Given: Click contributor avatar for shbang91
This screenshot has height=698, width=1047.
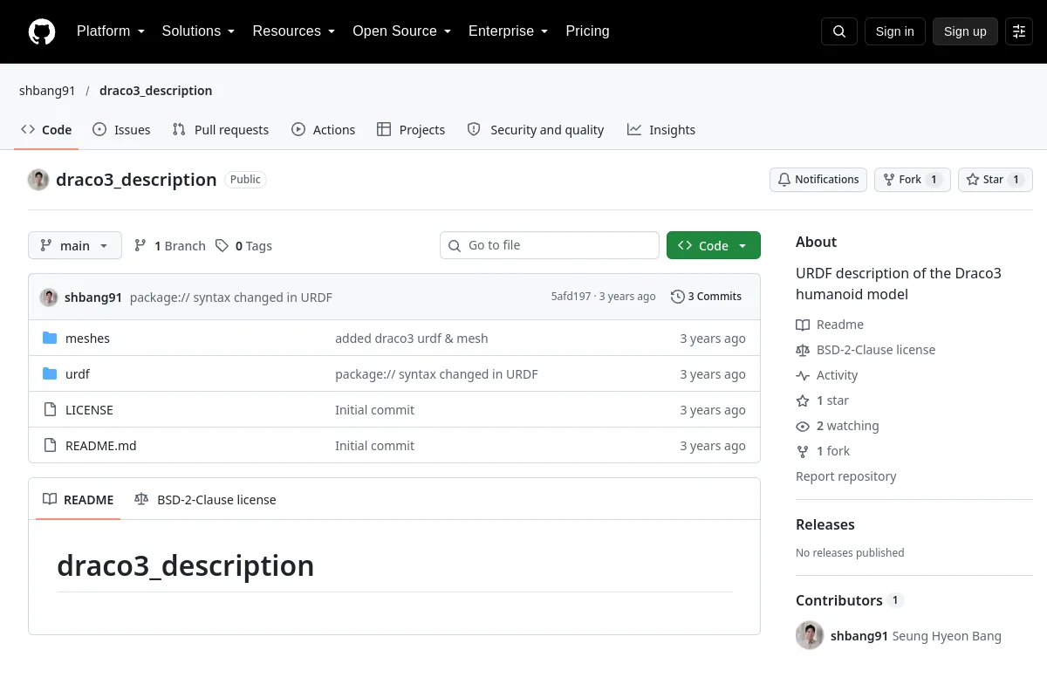Looking at the screenshot, I should tap(810, 635).
